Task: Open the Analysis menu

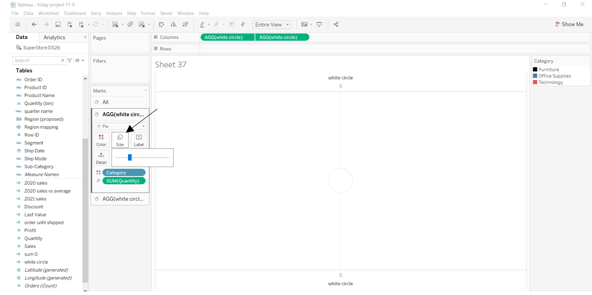Action: pyautogui.click(x=114, y=13)
